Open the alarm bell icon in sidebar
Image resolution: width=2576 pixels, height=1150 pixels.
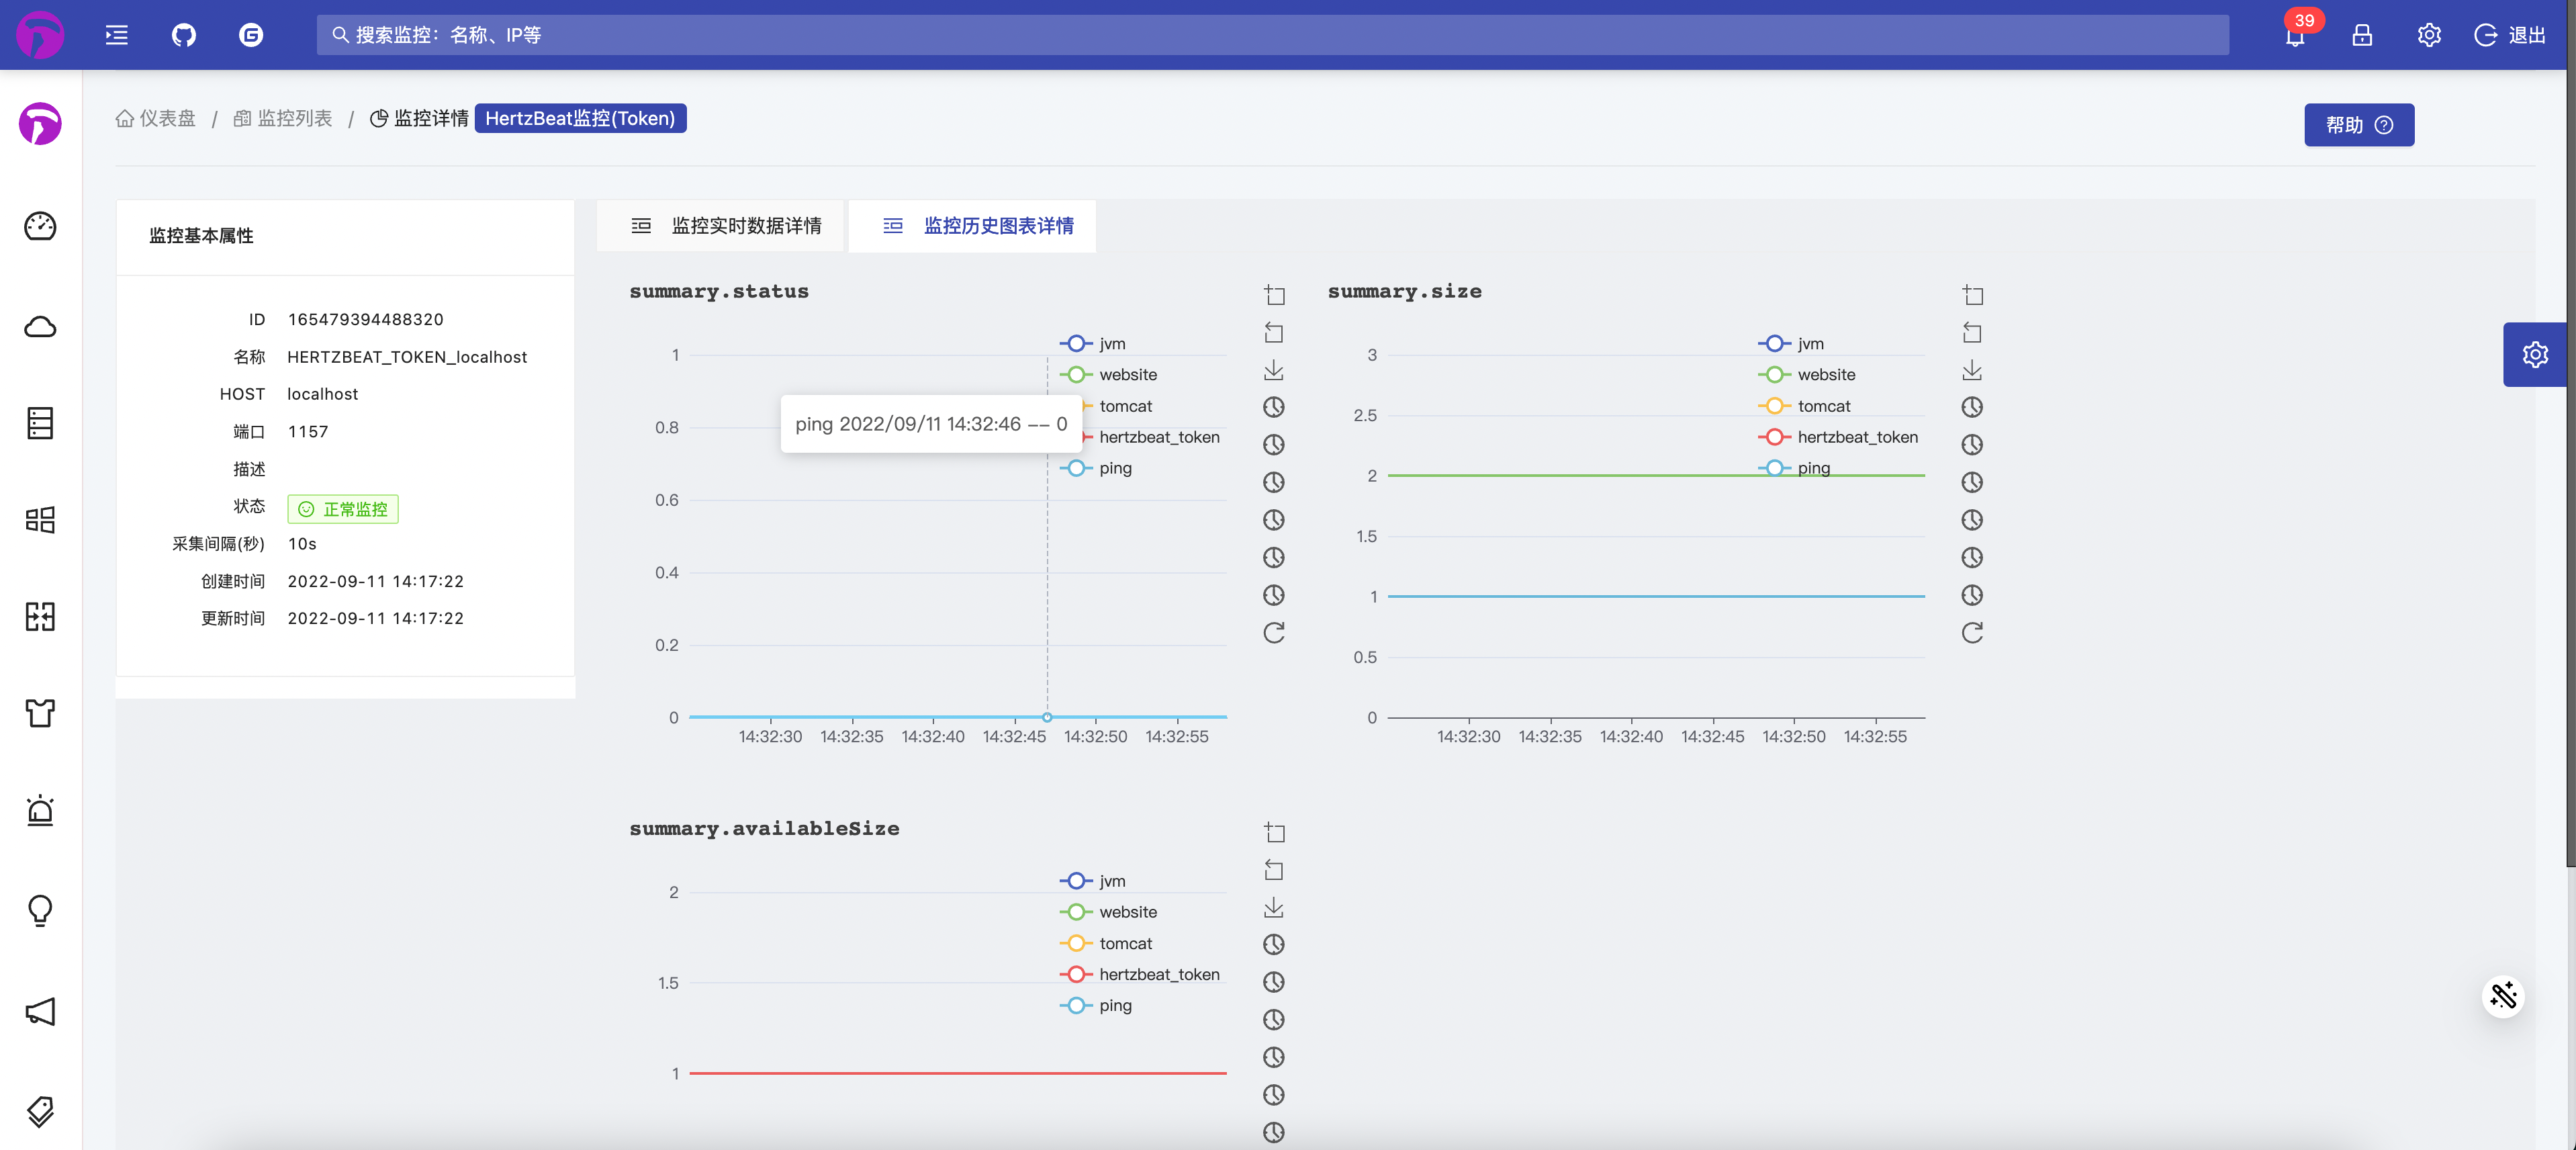pyautogui.click(x=40, y=810)
